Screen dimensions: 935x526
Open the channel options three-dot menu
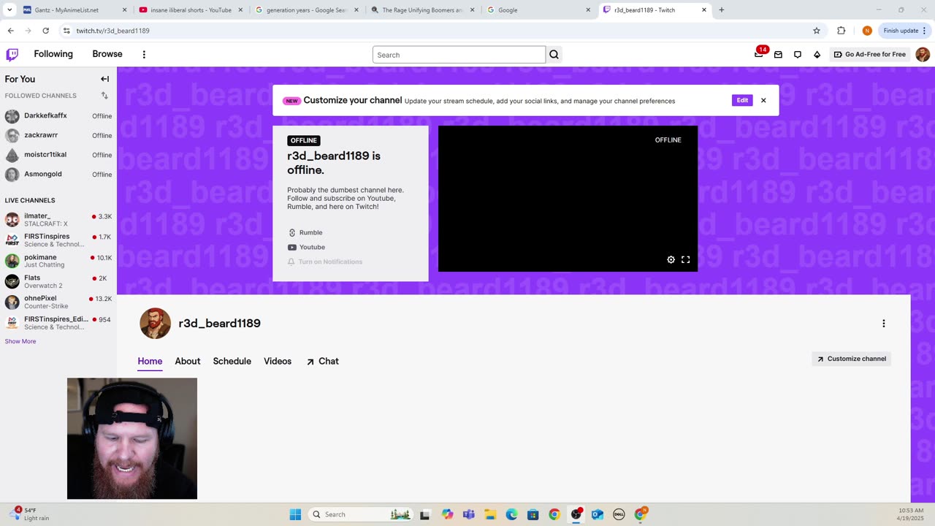click(x=883, y=324)
